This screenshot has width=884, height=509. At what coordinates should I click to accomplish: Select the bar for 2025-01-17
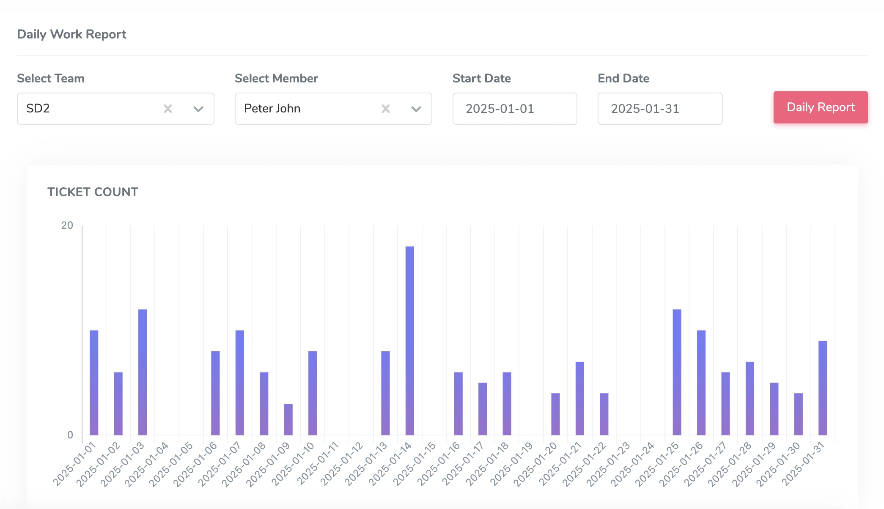[483, 409]
